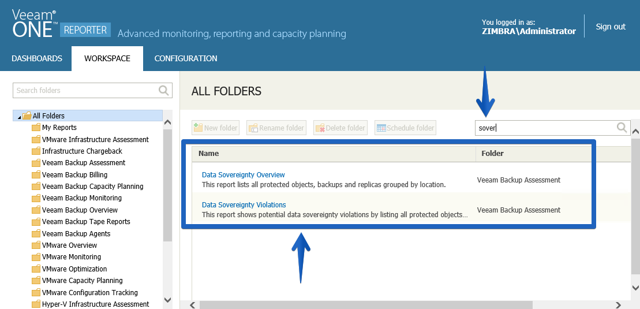
Task: Collapse the All Folders tree node
Action: 19,117
